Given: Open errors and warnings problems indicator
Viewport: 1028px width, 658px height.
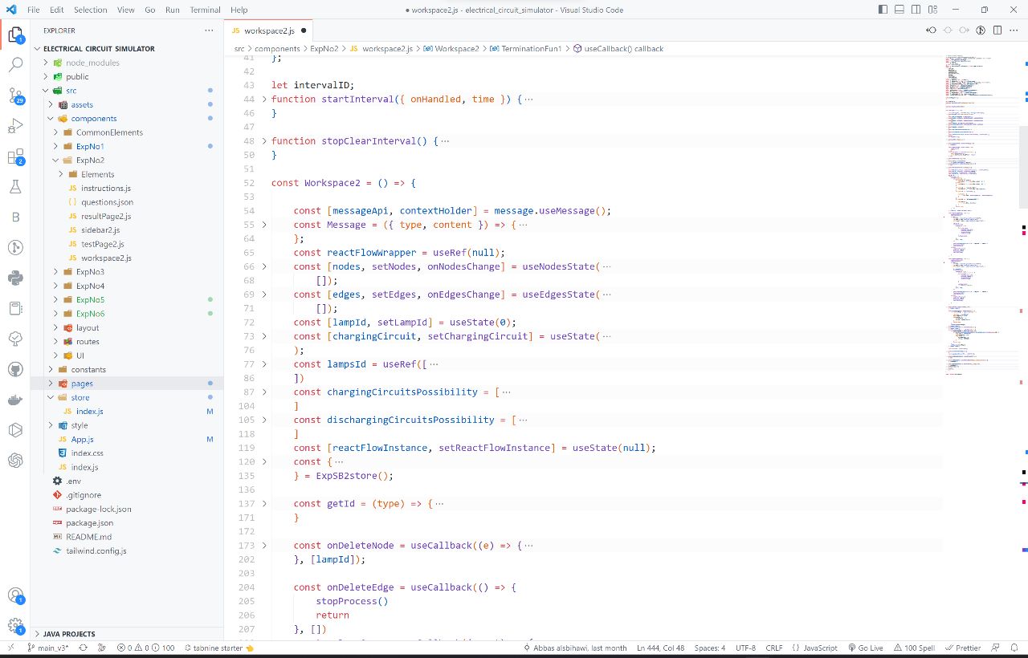Looking at the screenshot, I should coord(146,648).
